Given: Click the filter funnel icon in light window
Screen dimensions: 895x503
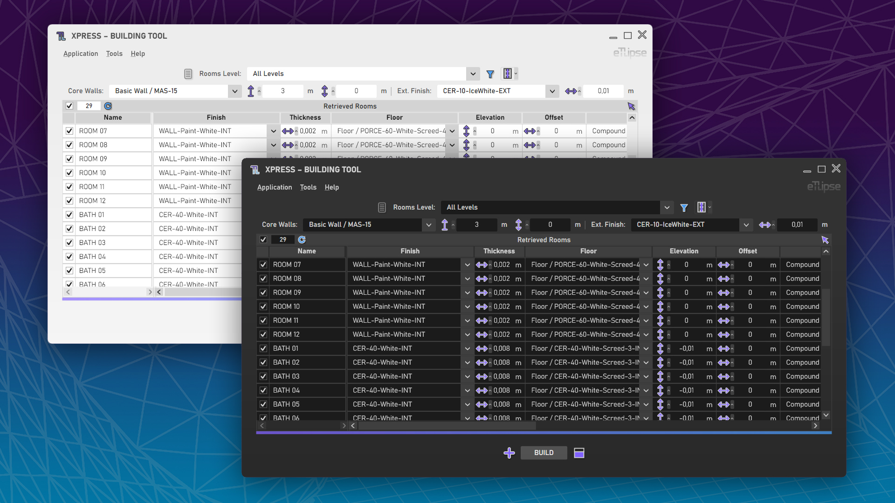Looking at the screenshot, I should point(490,74).
